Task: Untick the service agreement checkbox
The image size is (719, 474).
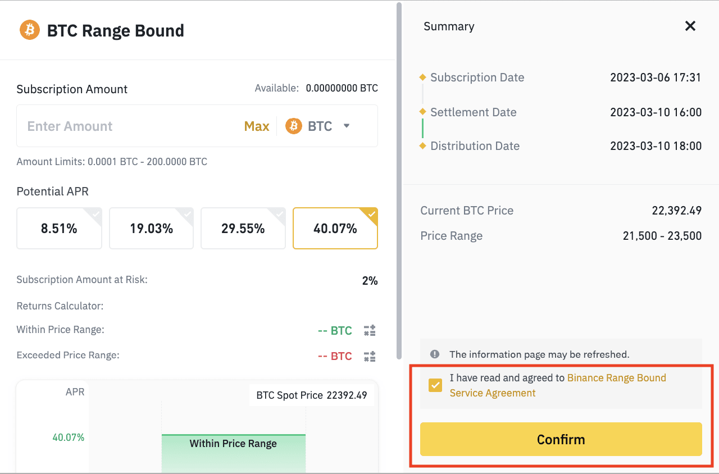Action: click(x=435, y=385)
